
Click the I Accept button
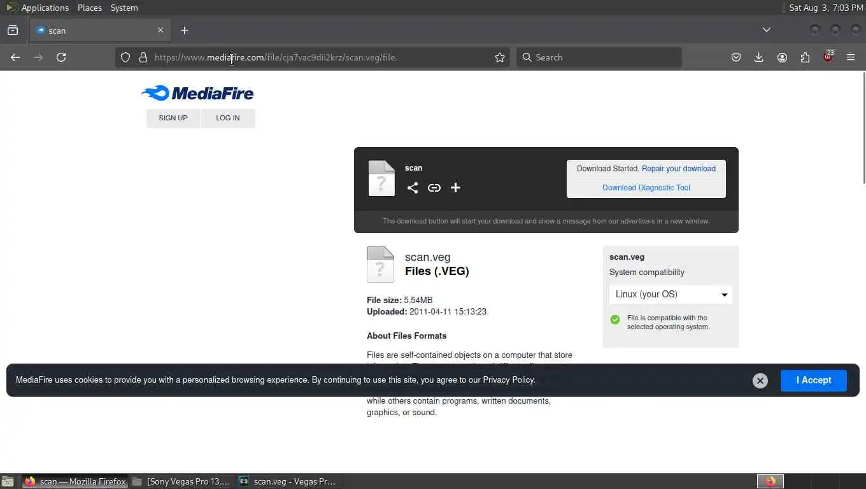814,380
